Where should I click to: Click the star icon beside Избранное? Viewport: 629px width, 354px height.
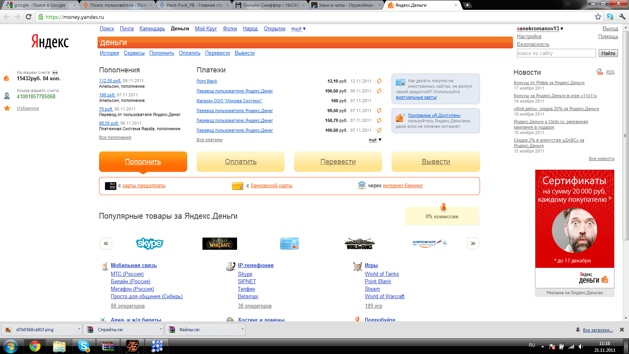(x=7, y=108)
